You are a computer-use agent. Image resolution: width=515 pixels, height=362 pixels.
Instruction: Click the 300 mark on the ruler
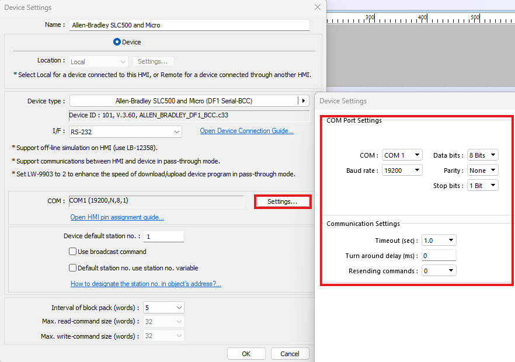pos(370,18)
